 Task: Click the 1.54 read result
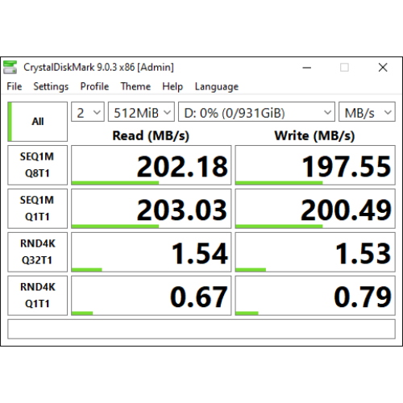[151, 252]
